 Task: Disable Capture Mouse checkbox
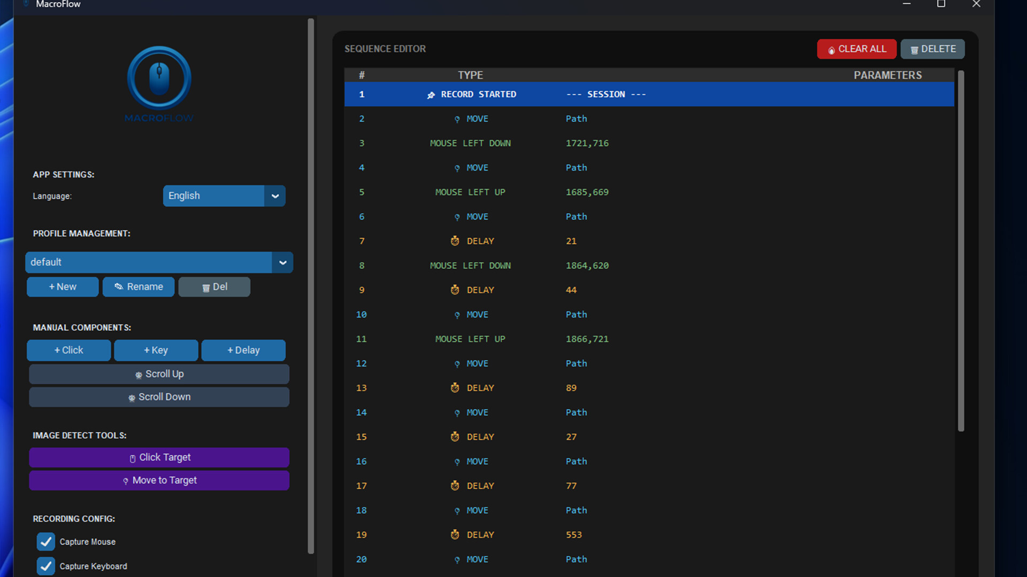[46, 542]
